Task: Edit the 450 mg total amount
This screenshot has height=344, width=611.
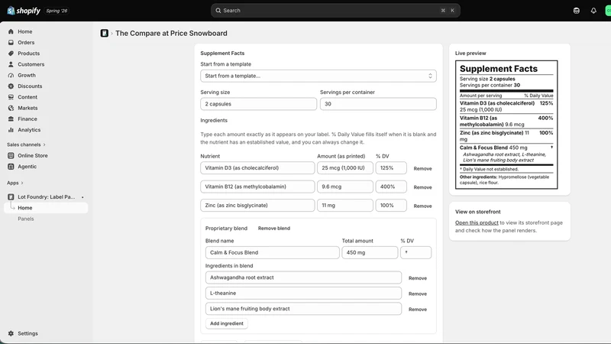Action: click(x=370, y=253)
